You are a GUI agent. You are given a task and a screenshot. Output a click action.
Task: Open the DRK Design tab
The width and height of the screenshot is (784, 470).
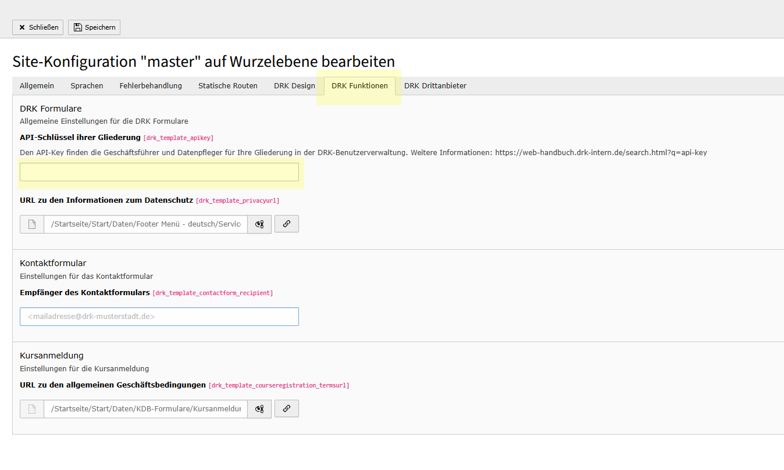coord(294,85)
